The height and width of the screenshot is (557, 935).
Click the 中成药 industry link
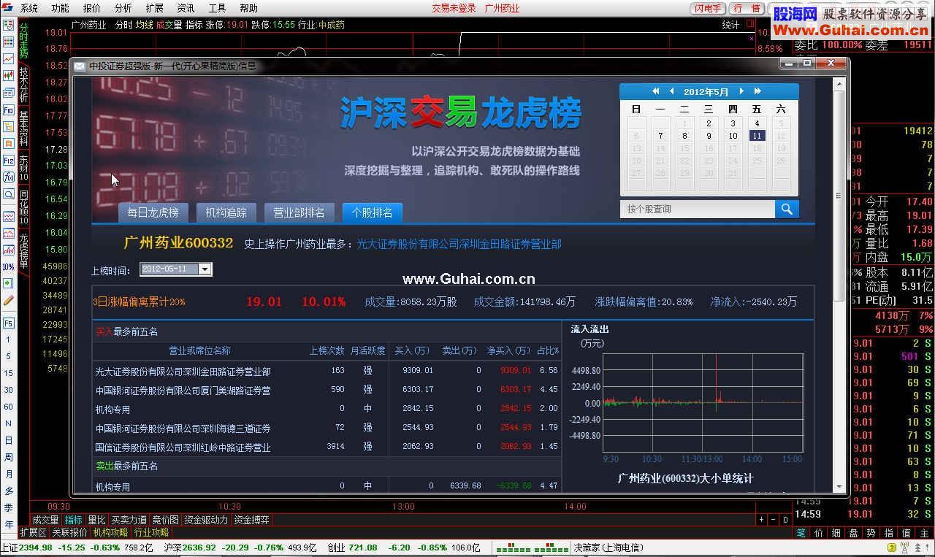click(330, 25)
